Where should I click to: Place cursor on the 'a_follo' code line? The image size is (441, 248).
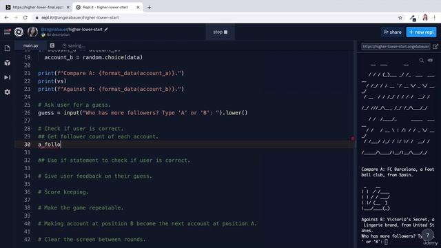coord(50,145)
